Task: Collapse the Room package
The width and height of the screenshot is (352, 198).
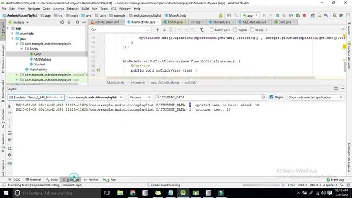Action: tap(21, 49)
